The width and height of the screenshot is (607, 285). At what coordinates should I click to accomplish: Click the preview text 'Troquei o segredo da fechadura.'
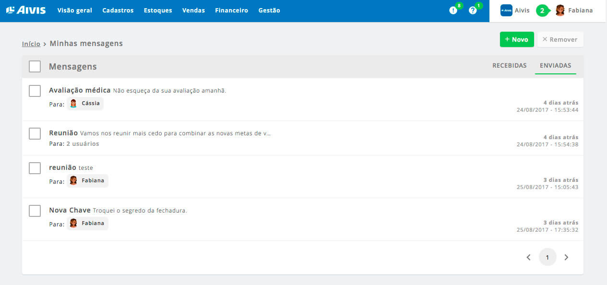click(140, 211)
